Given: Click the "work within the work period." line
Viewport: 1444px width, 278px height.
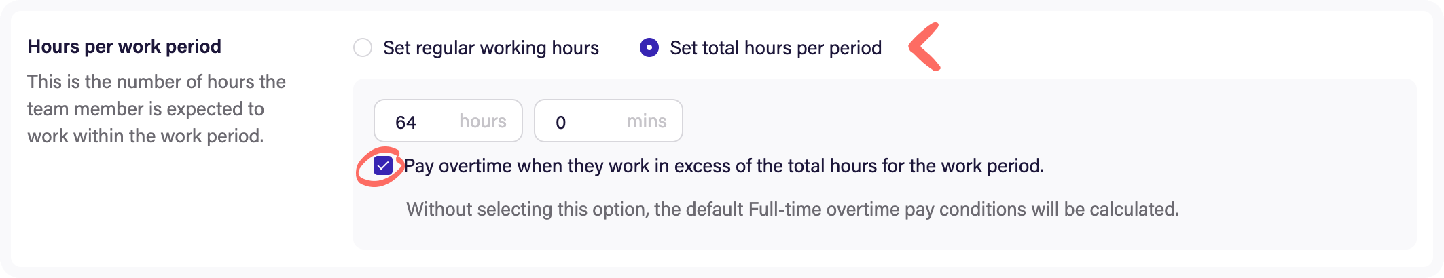Looking at the screenshot, I should point(145,136).
